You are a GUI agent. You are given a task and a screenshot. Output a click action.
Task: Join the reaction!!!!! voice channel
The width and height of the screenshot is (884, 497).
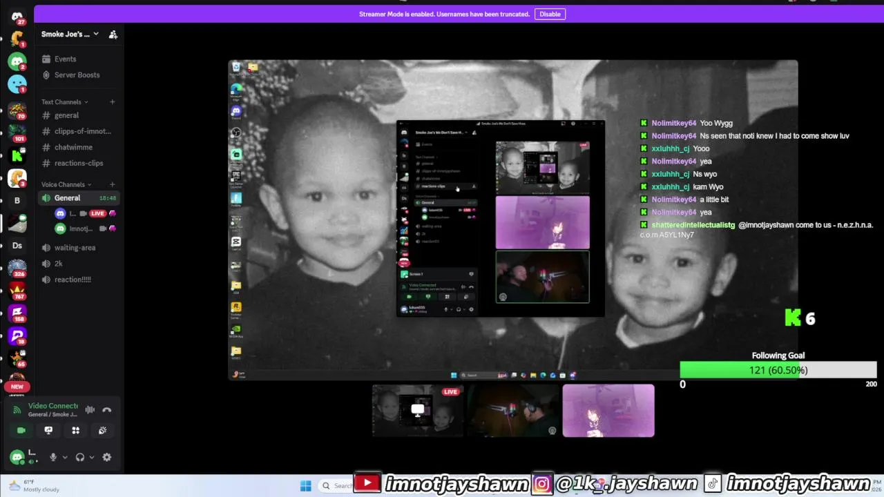coord(78,279)
